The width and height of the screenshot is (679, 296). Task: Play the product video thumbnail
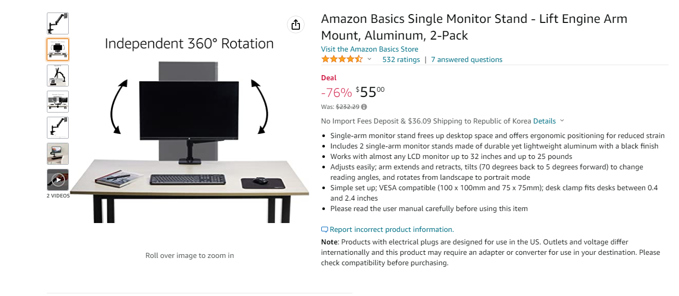(x=58, y=180)
